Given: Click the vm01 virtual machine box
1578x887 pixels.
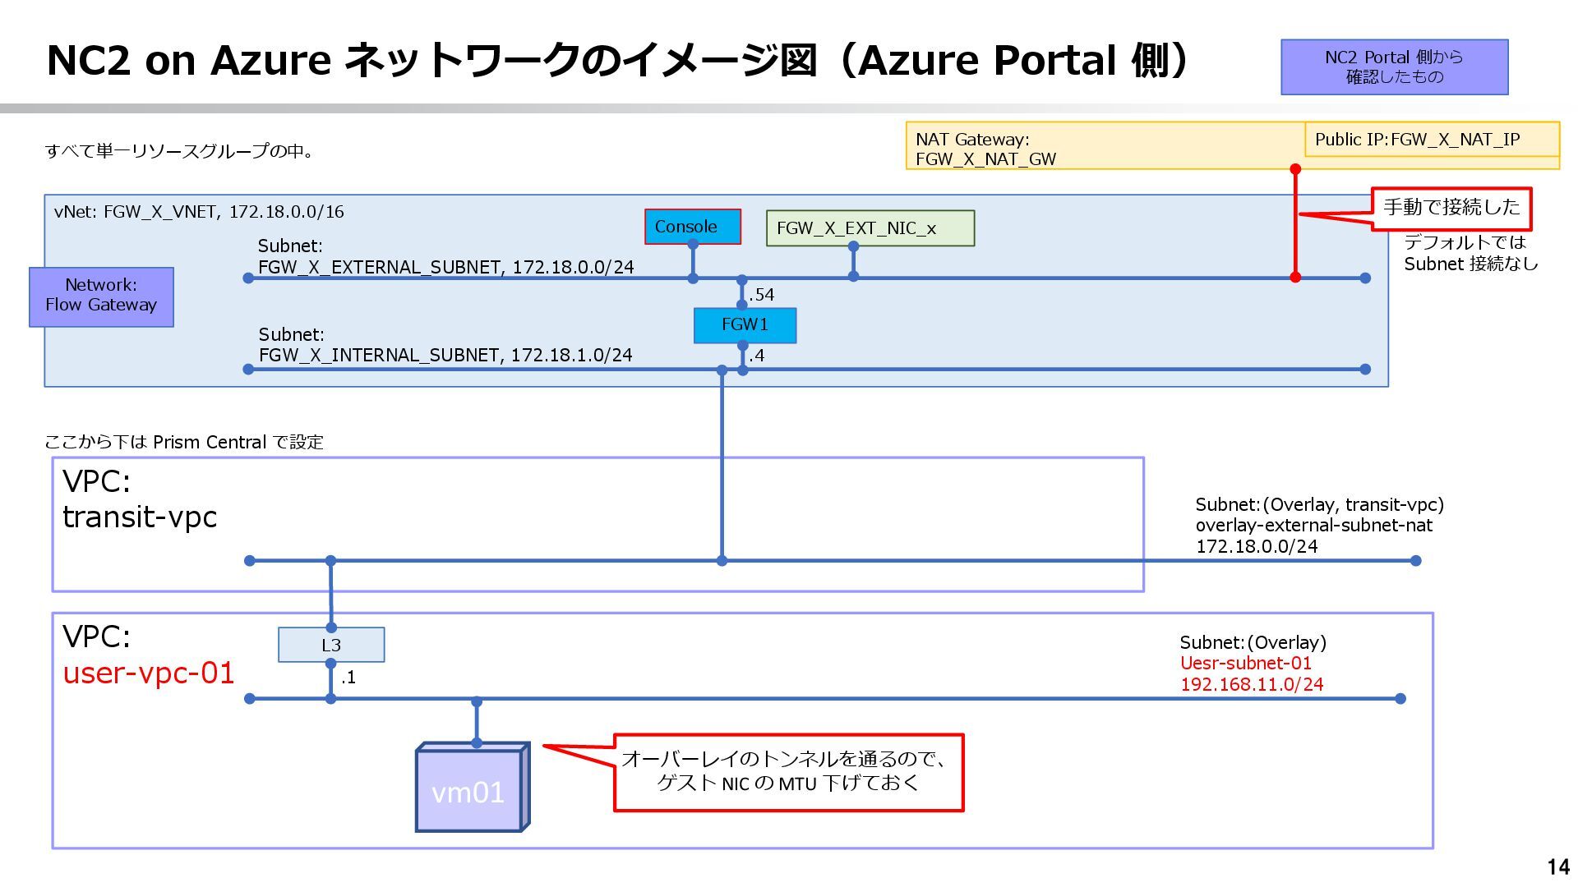Looking at the screenshot, I should click(x=472, y=788).
